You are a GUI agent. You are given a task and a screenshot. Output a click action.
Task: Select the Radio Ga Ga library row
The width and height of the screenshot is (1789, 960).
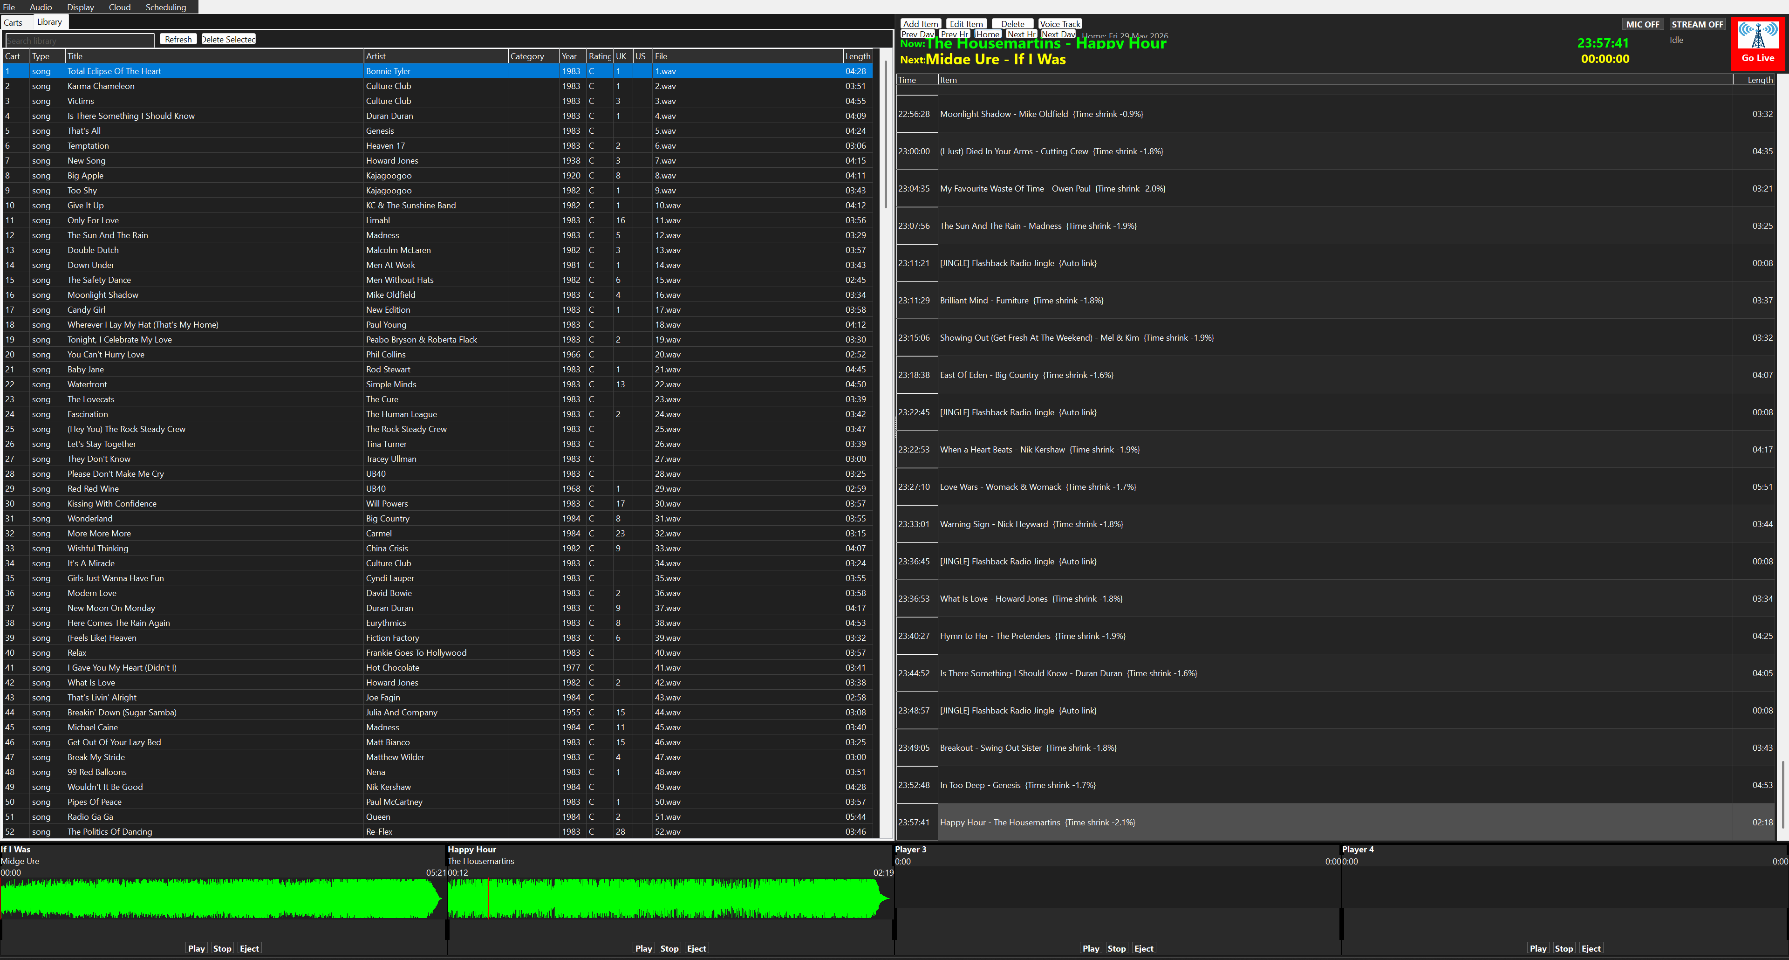pyautogui.click(x=437, y=817)
